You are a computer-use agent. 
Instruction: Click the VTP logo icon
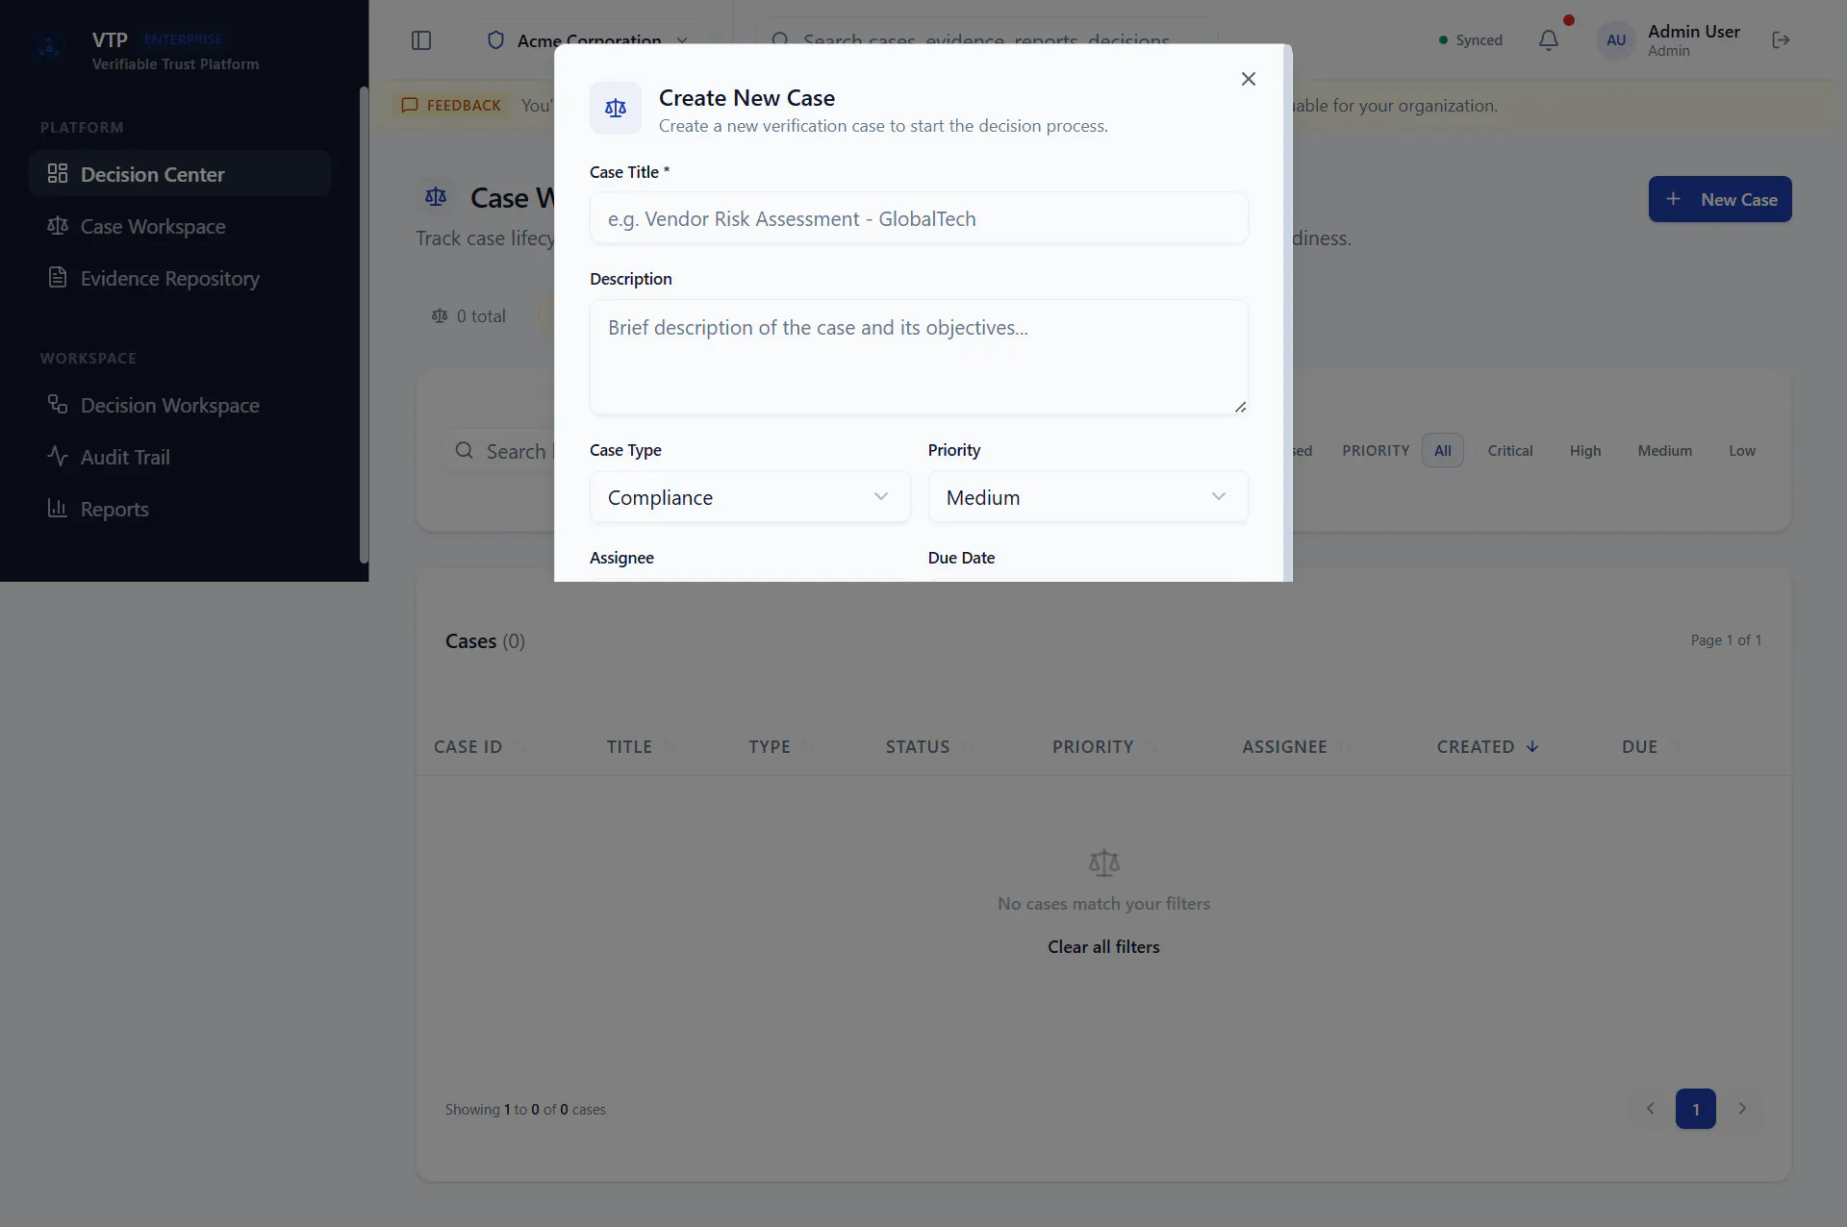(x=50, y=47)
